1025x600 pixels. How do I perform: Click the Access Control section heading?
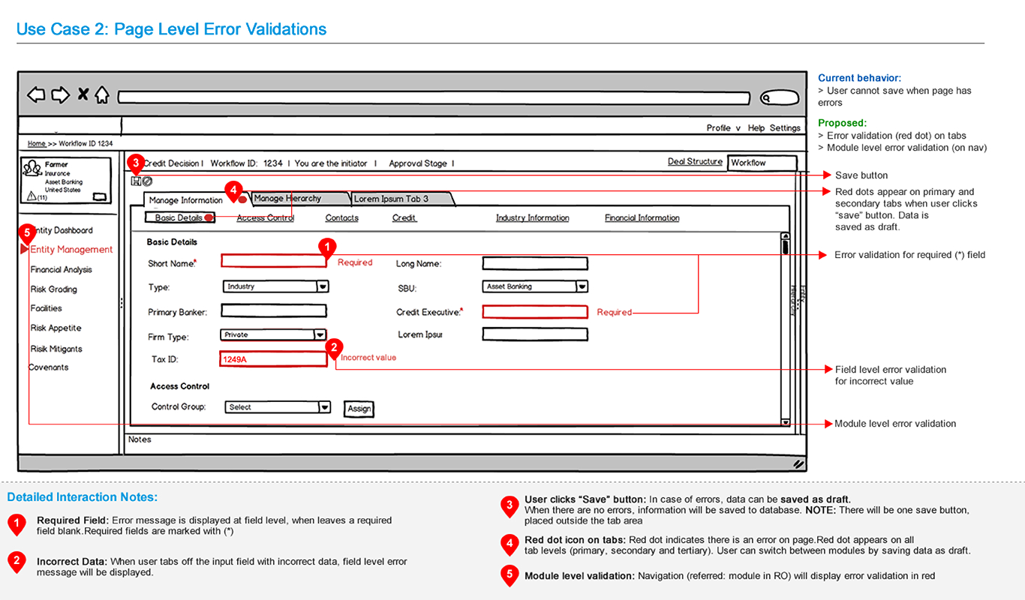click(x=179, y=386)
